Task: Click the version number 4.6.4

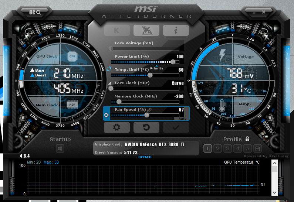Action: tap(25, 156)
